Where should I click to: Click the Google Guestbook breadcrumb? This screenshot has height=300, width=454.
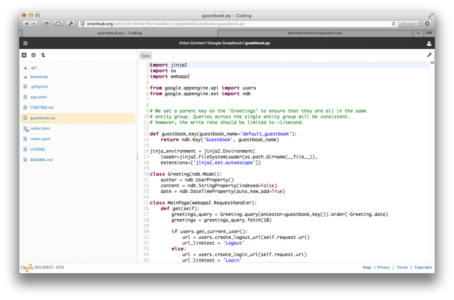(225, 43)
